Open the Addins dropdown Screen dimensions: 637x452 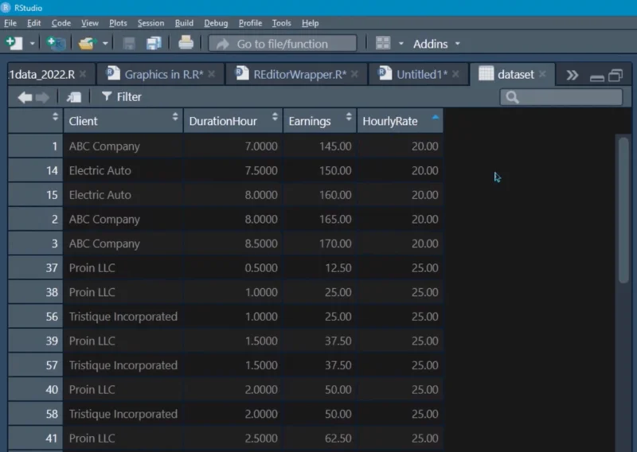[x=436, y=44]
